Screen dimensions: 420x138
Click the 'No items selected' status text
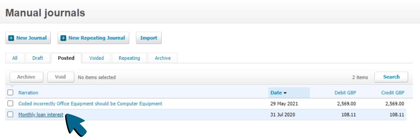click(x=97, y=77)
